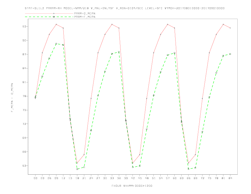Image resolution: width=251 pixels, height=194 pixels.
Task: Click y-axis tick label 63
Action: tap(24, 166)
